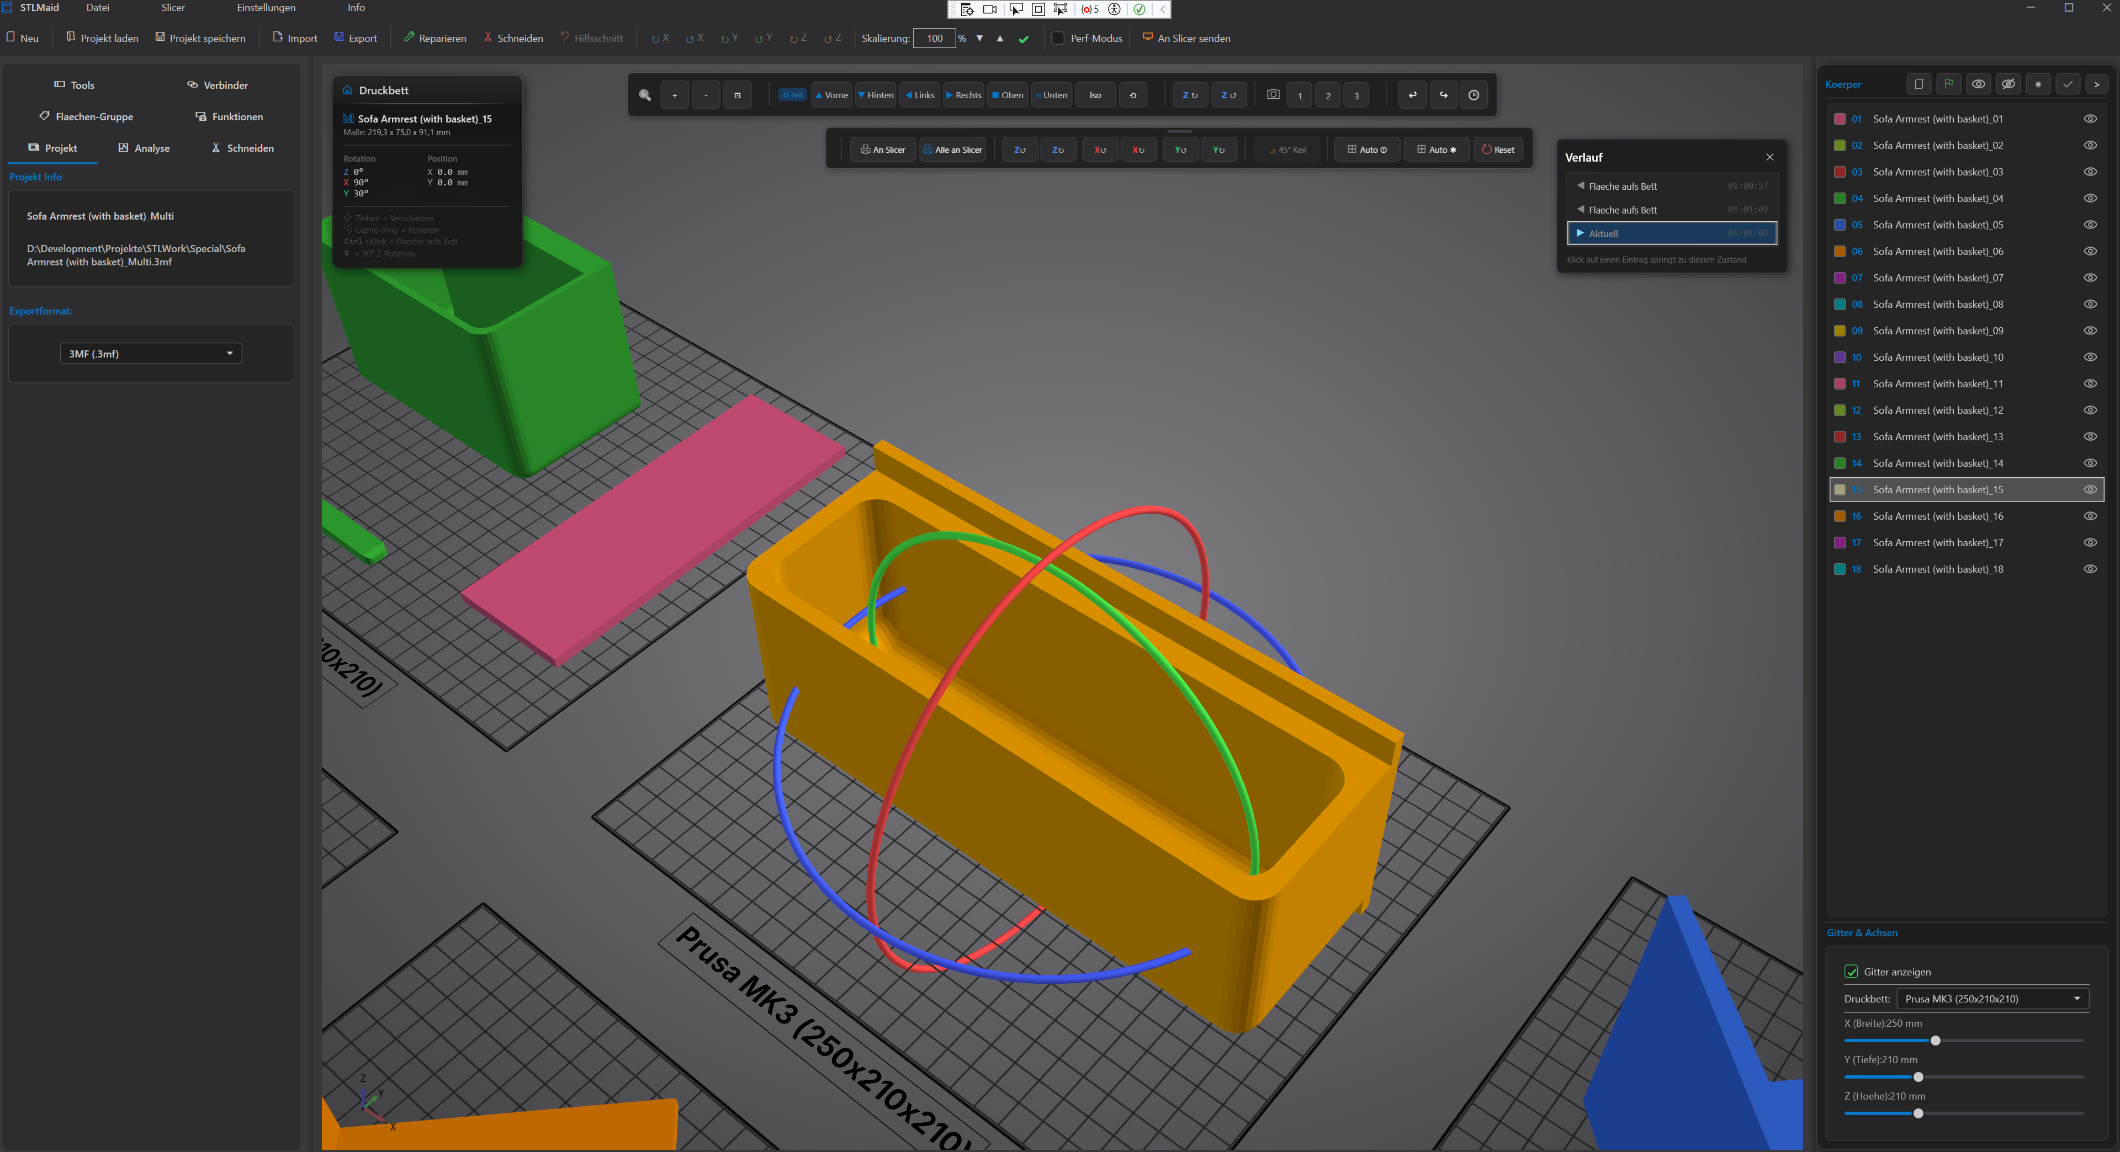Screen dimensions: 2120x1152
Task: Toggle visibility of Sofa Armrest_18
Action: pyautogui.click(x=2090, y=569)
